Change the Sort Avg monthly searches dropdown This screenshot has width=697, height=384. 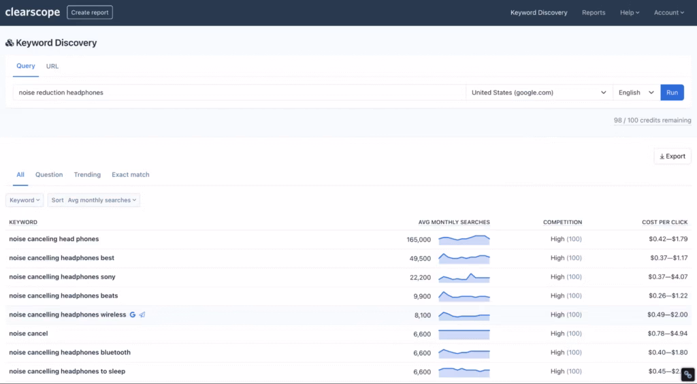pos(94,200)
